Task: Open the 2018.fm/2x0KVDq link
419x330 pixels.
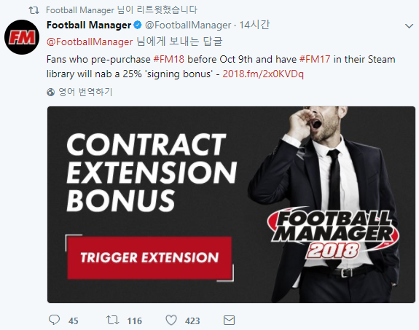Action: [x=263, y=74]
